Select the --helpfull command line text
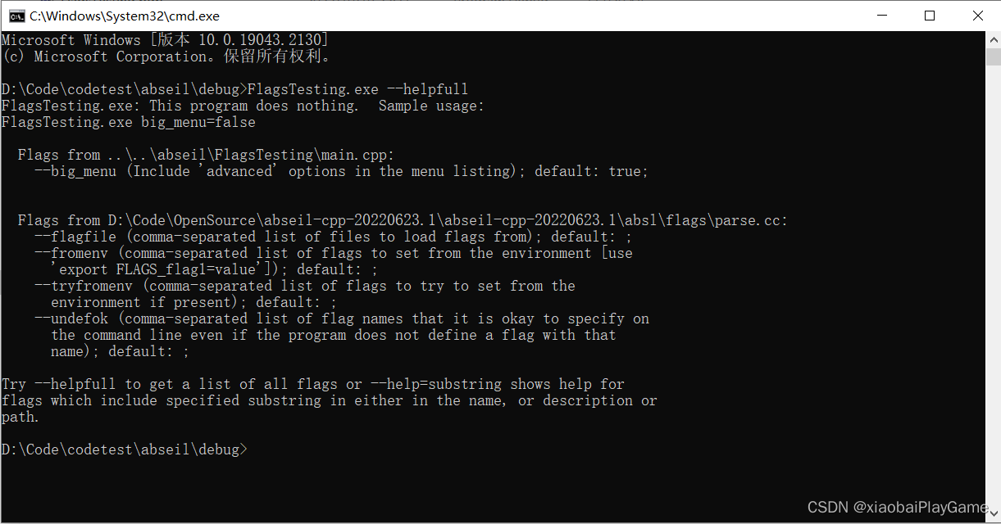Image resolution: width=1001 pixels, height=524 pixels. click(427, 88)
